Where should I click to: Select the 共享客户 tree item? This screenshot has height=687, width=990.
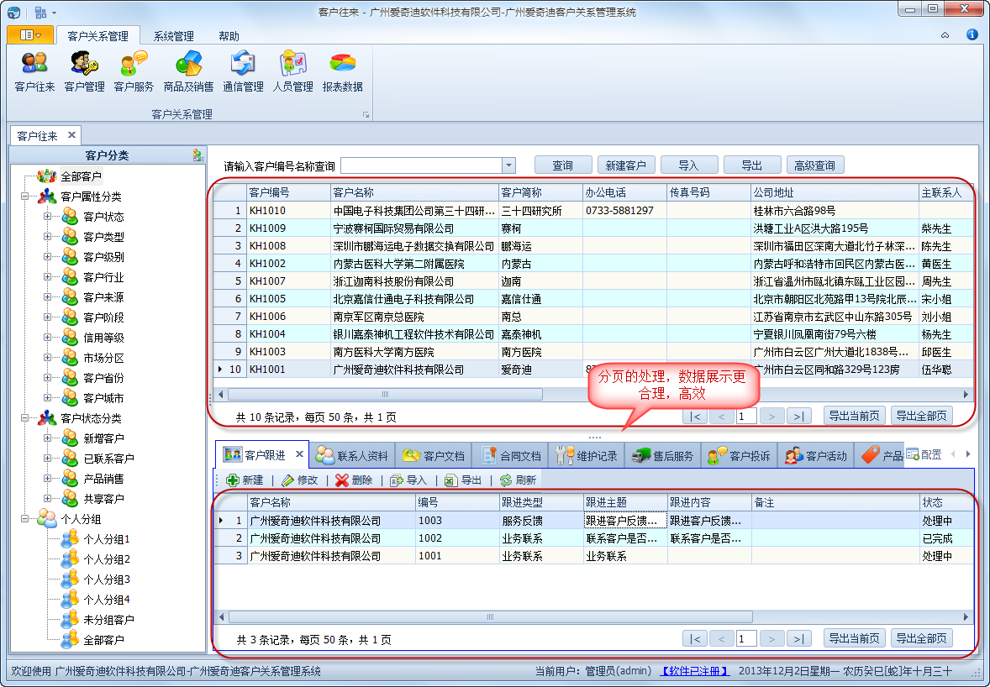click(x=103, y=498)
